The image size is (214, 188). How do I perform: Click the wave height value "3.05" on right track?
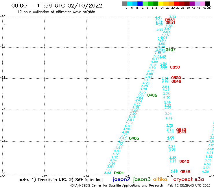(211, 149)
